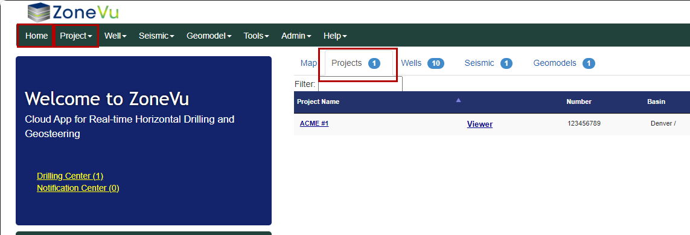Expand the Geomodel menu
690x235 pixels.
(x=209, y=36)
